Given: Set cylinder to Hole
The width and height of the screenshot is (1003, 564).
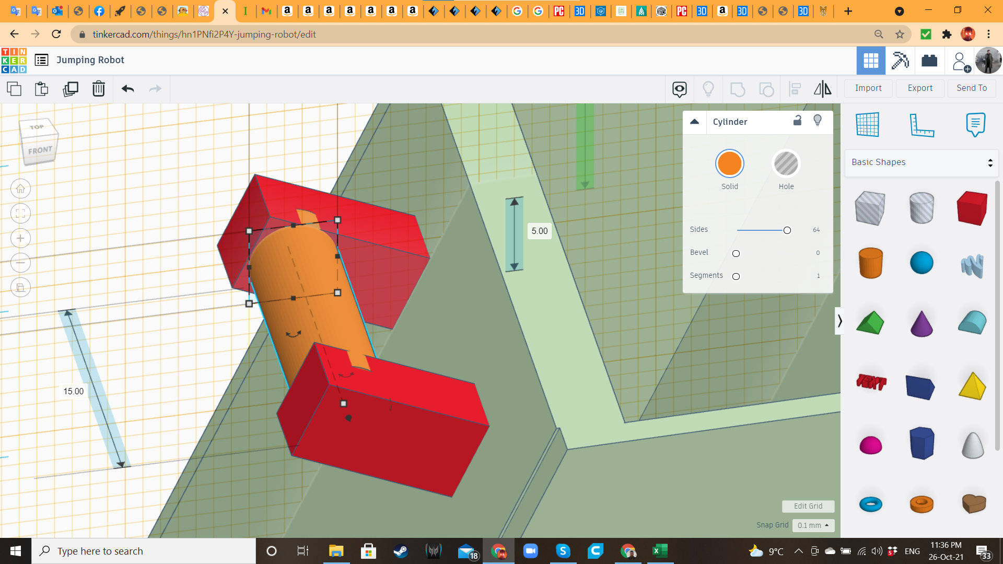Looking at the screenshot, I should pos(786,164).
